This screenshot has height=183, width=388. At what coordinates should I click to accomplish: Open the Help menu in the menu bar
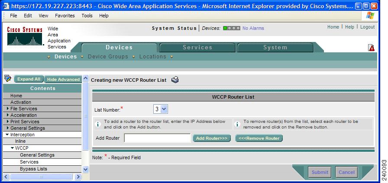coord(103,16)
